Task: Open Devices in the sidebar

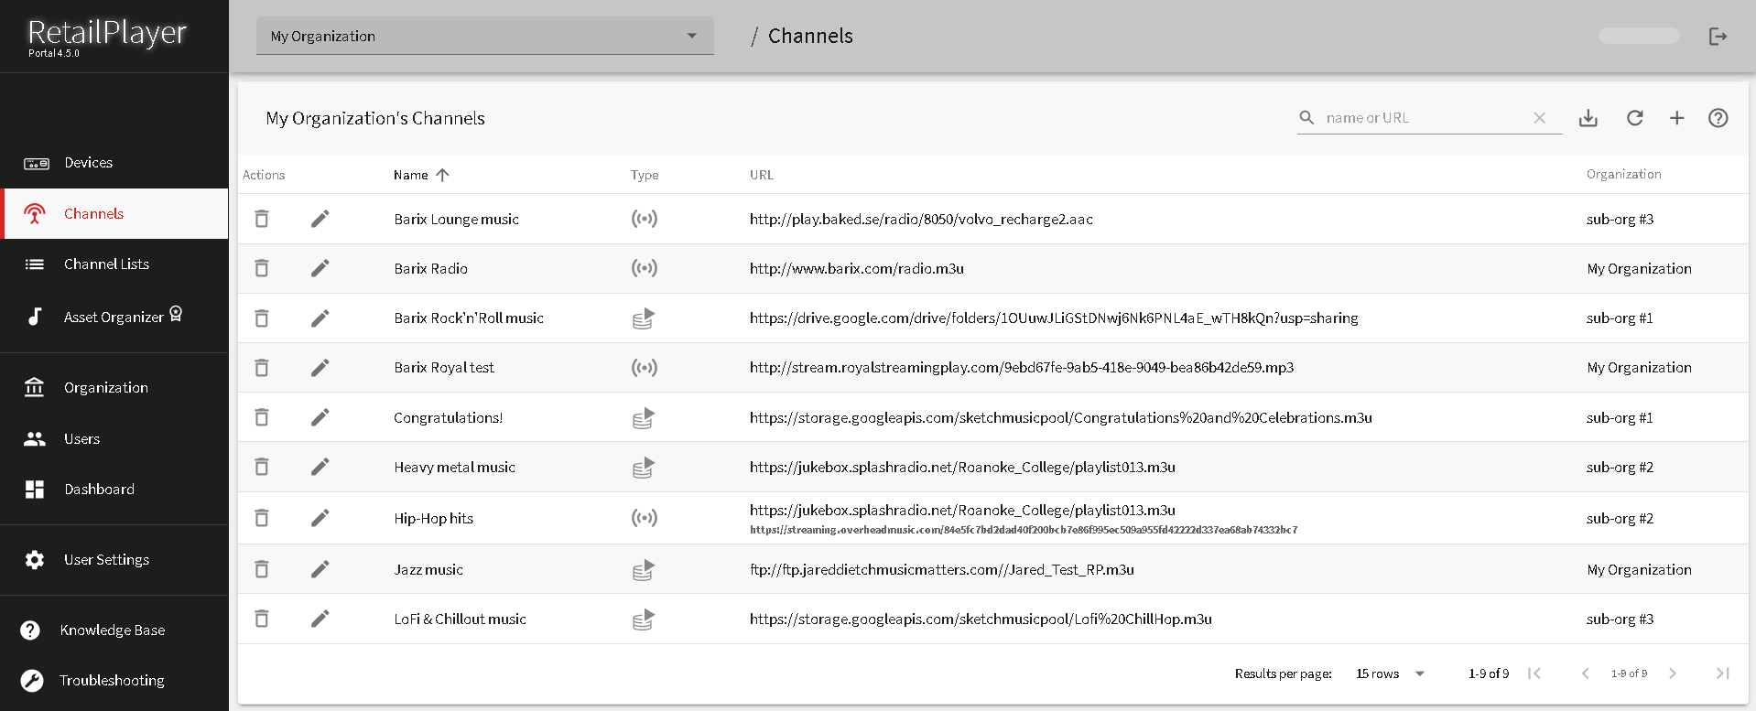Action: pos(88,163)
